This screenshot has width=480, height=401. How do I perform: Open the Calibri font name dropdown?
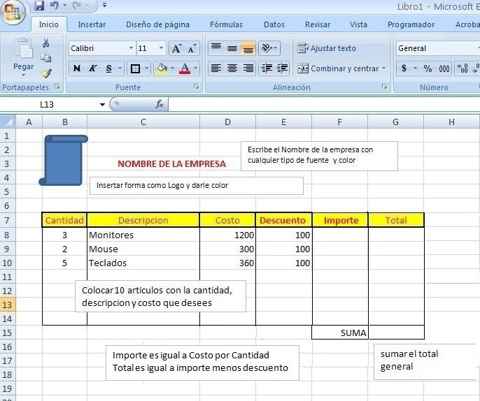(131, 48)
